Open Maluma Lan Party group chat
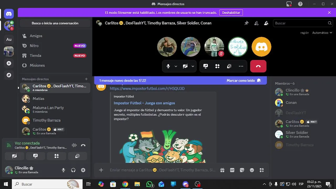Screen dimensions: 336x189 coord(55,109)
